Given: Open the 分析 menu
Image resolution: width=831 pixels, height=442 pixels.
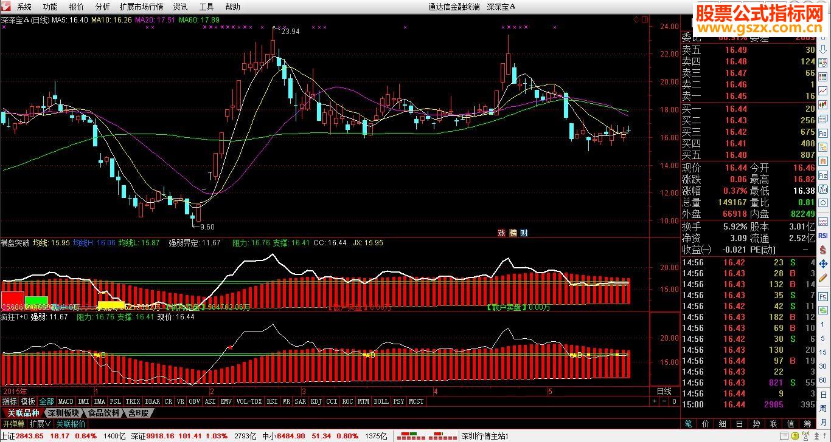Looking at the screenshot, I should point(103,7).
